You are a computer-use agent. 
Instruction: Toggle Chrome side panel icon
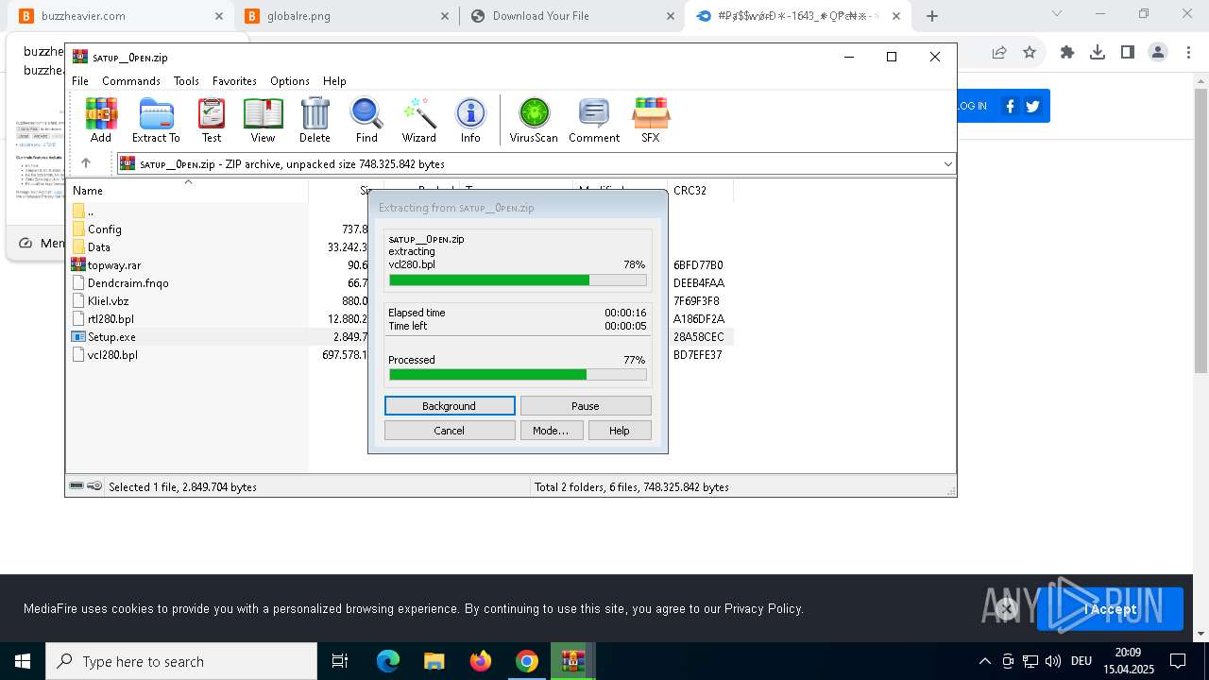point(1128,53)
